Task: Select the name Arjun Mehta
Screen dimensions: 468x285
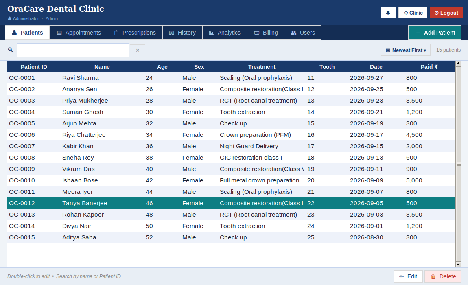Action: coord(79,123)
